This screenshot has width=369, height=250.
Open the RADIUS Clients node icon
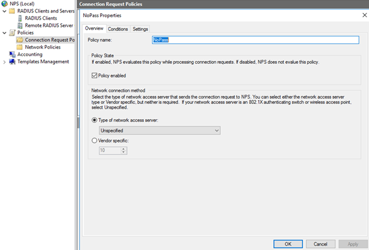point(20,18)
